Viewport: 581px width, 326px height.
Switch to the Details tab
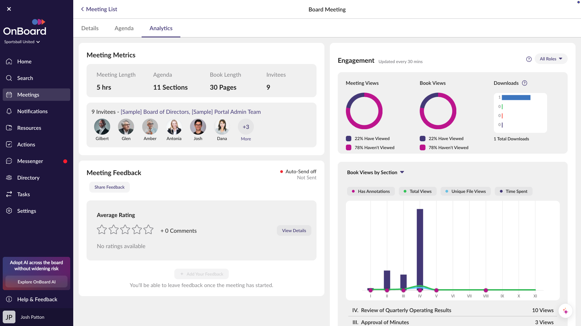click(x=90, y=28)
